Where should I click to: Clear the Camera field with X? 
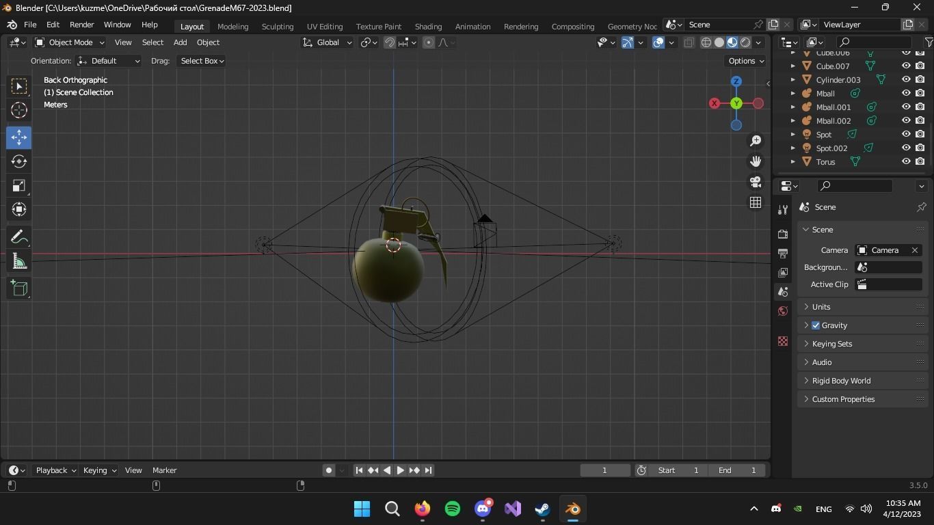coord(914,250)
